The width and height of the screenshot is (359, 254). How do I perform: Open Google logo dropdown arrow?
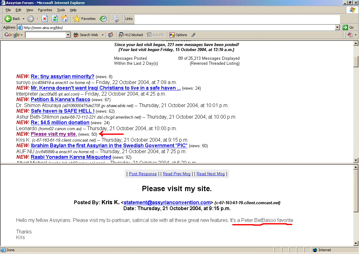point(22,35)
